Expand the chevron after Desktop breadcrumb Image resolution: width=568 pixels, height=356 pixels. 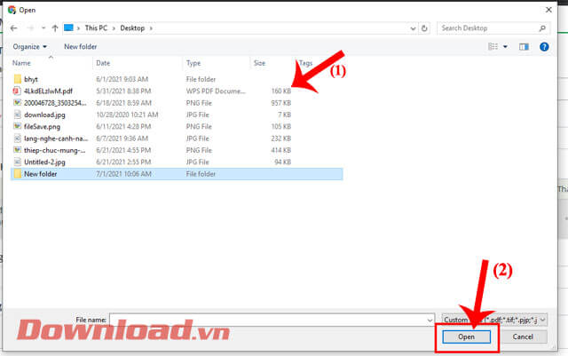[x=151, y=28]
